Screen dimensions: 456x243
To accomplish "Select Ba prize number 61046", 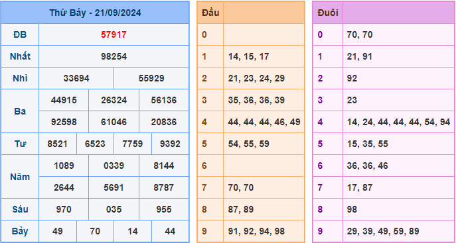I will [x=114, y=122].
